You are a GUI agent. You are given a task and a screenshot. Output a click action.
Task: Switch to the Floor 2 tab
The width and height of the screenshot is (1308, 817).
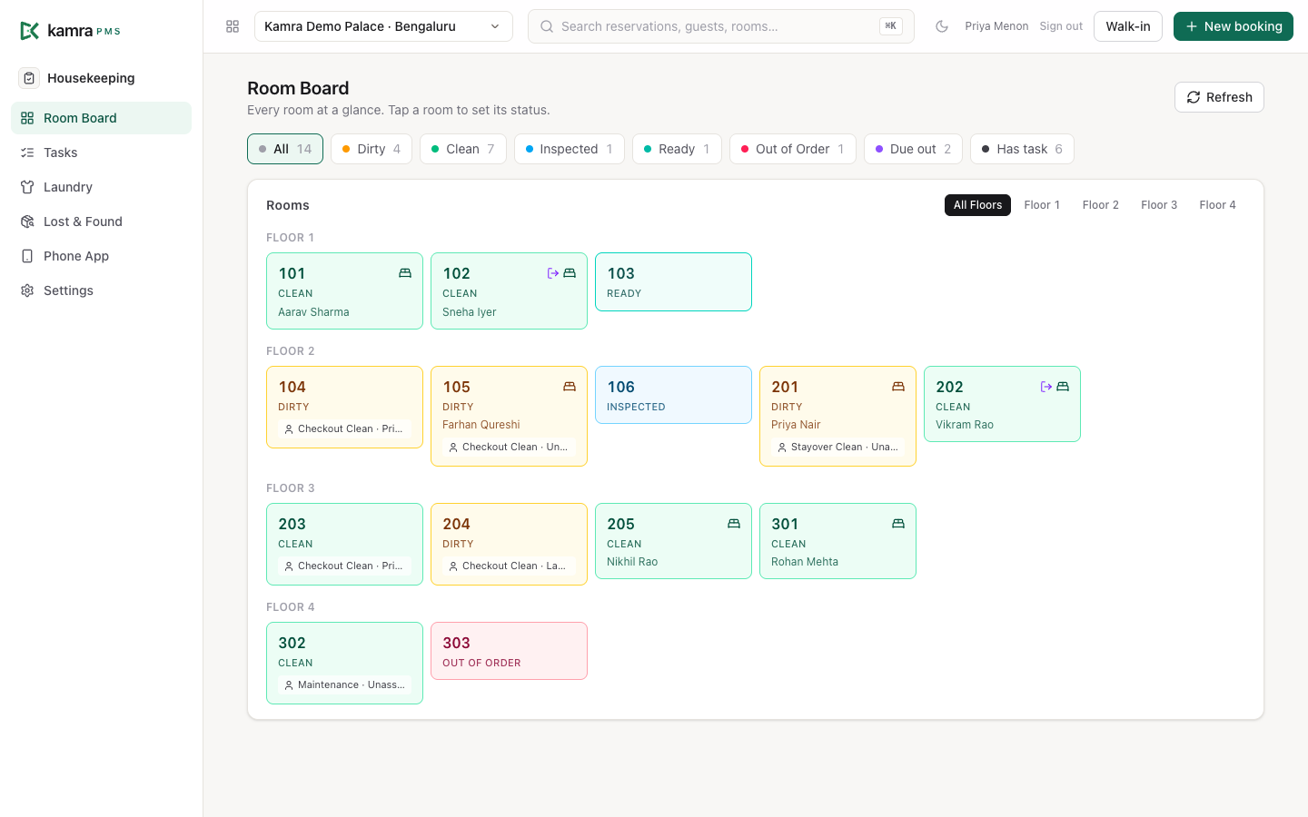[1100, 205]
